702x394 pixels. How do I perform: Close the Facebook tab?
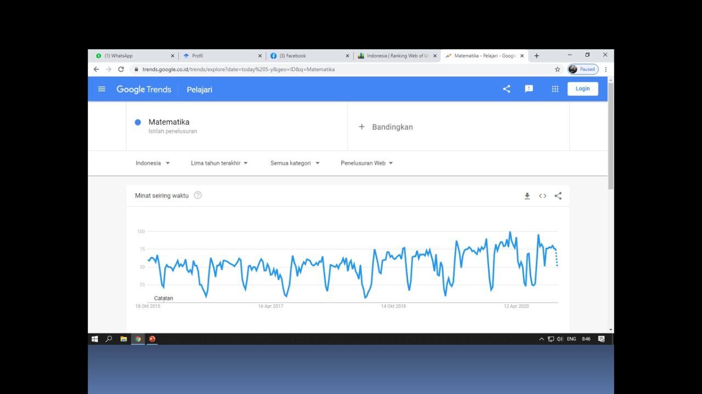(x=347, y=56)
